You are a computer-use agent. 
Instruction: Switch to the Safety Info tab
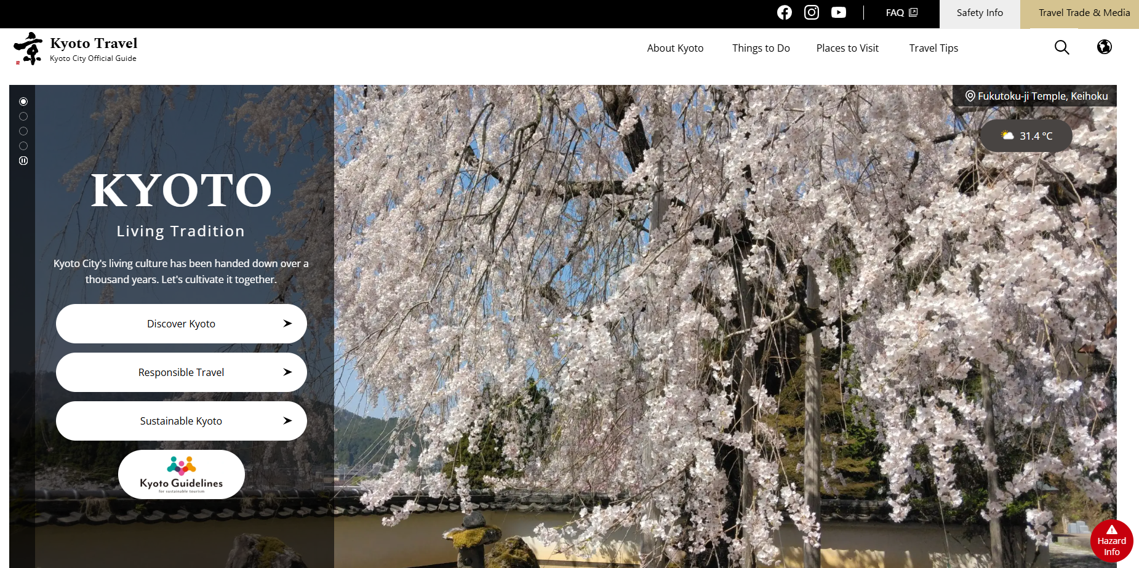(x=979, y=13)
